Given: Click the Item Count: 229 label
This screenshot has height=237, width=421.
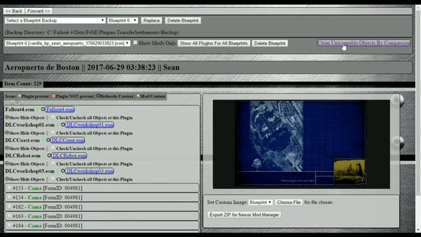Looking at the screenshot, I should [x=23, y=84].
